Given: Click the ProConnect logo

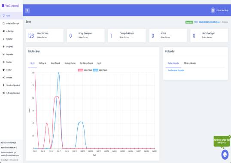Looking at the screenshot, I should click(x=10, y=6).
